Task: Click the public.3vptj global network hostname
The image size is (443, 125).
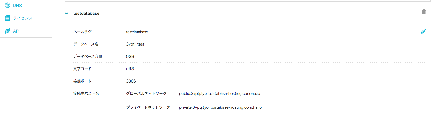Action: [220, 93]
